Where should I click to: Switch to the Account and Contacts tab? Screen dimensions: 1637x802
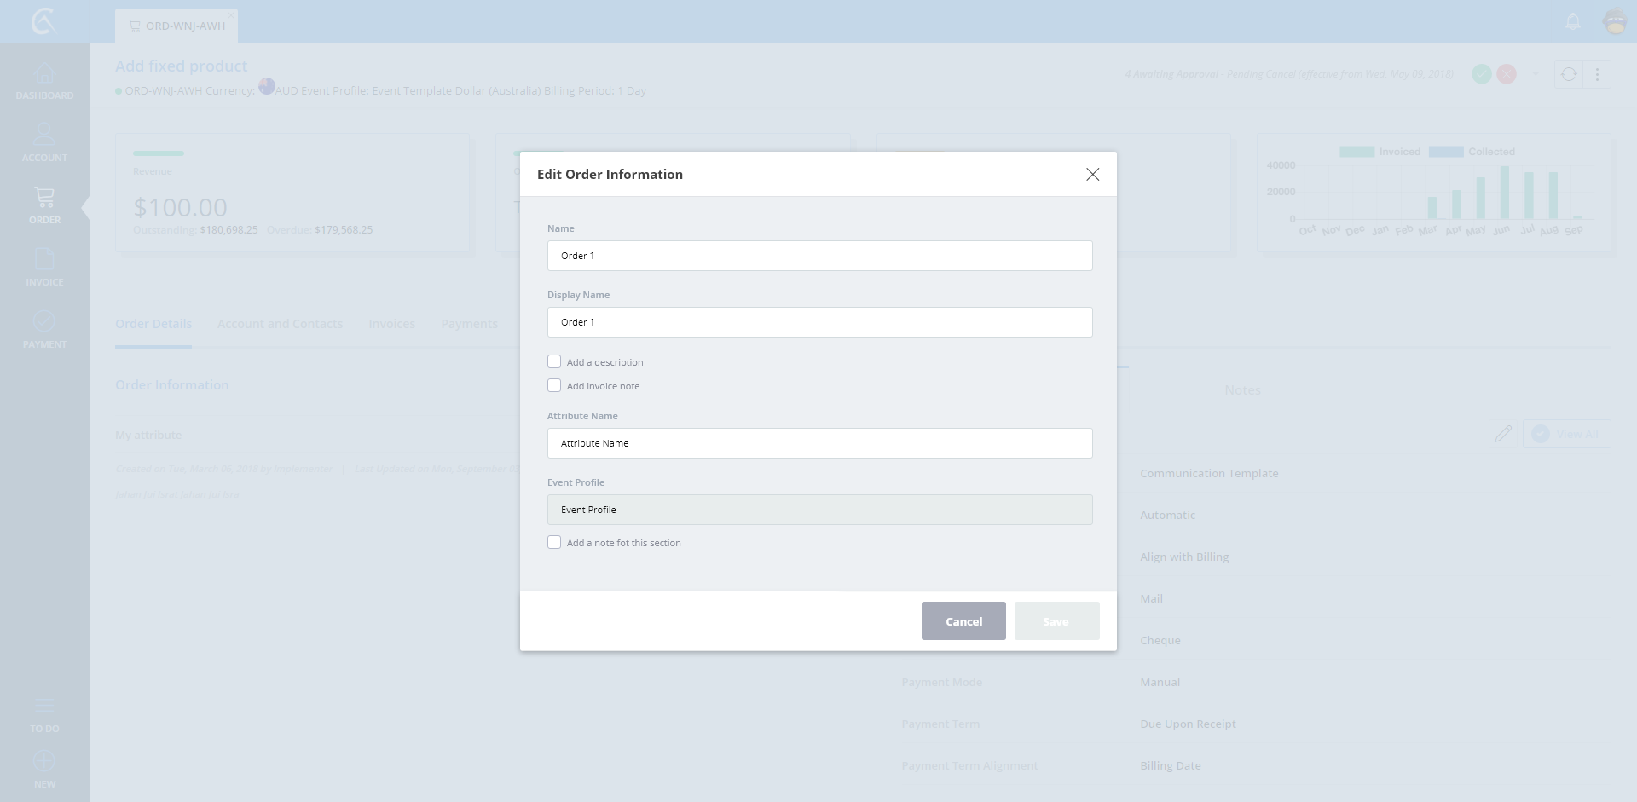click(280, 324)
